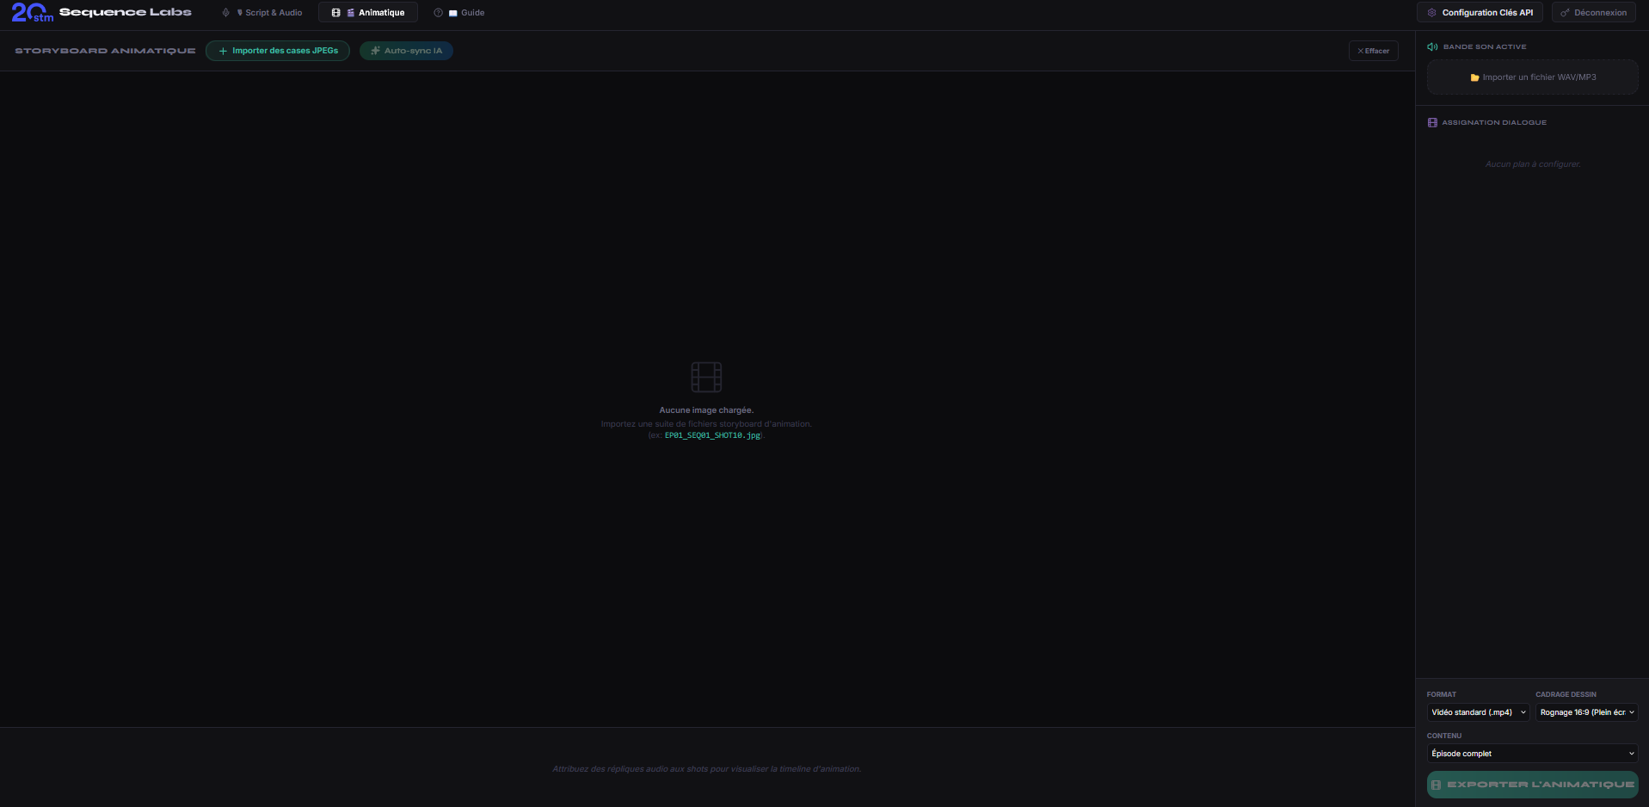Image resolution: width=1649 pixels, height=807 pixels.
Task: Click the Assignation Dialogue film icon
Action: tap(1432, 123)
